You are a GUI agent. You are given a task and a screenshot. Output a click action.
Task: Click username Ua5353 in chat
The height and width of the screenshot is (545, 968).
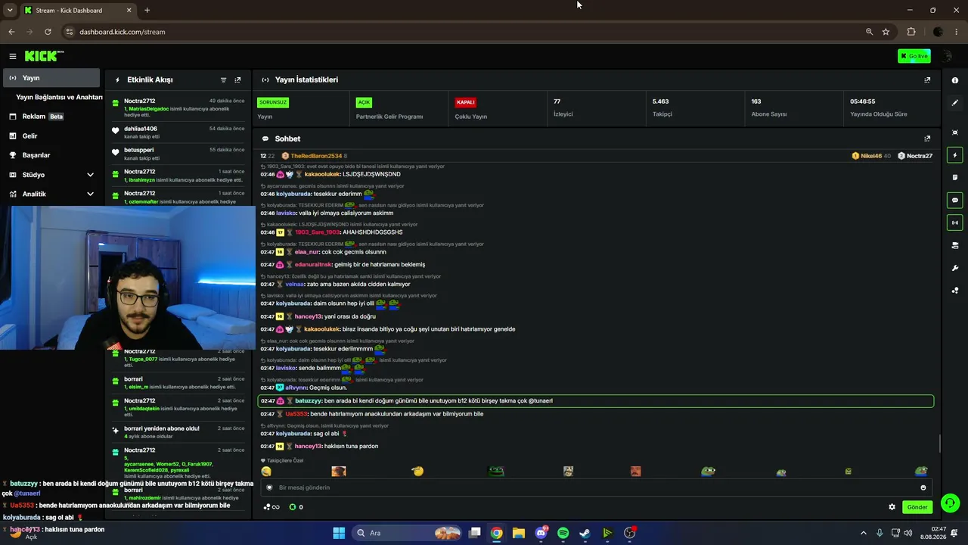point(296,414)
